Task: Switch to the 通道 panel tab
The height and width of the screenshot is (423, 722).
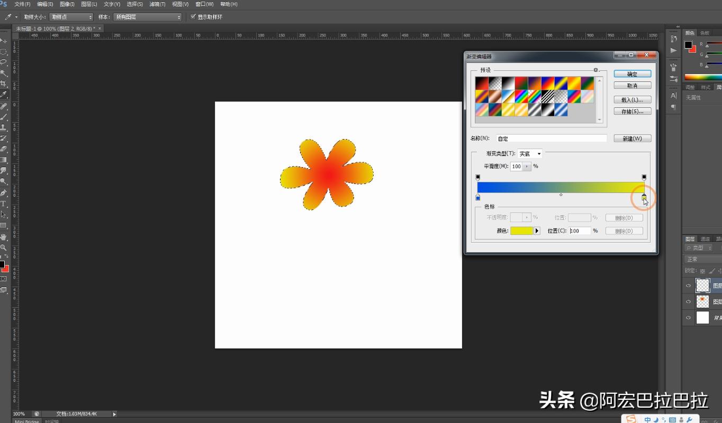Action: pyautogui.click(x=705, y=238)
